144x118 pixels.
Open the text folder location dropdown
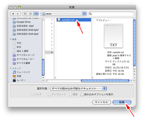click(x=64, y=14)
